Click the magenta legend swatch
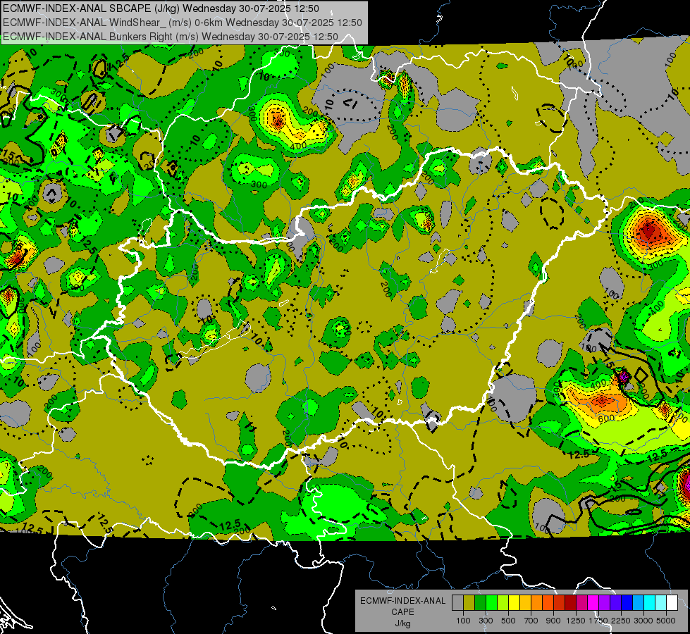This screenshot has width=690, height=634. (593, 603)
